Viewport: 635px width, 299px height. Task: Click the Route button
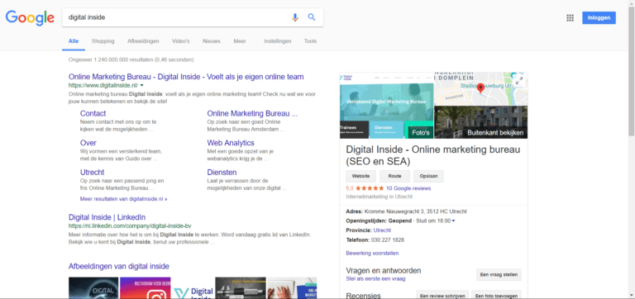[394, 177]
